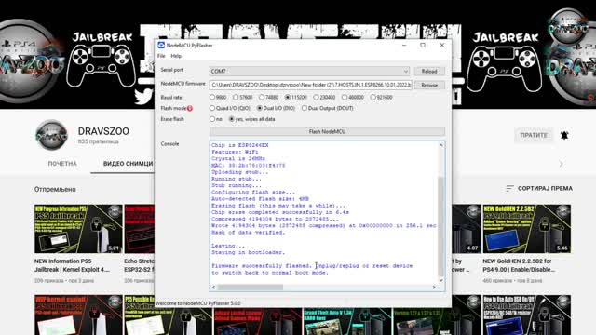
Task: Click the Twitter bird icon on the banner
Action: coord(143,97)
